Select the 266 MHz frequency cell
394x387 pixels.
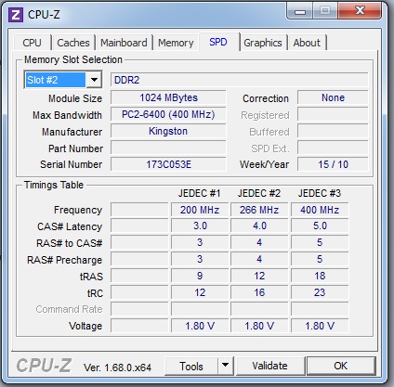pos(259,210)
